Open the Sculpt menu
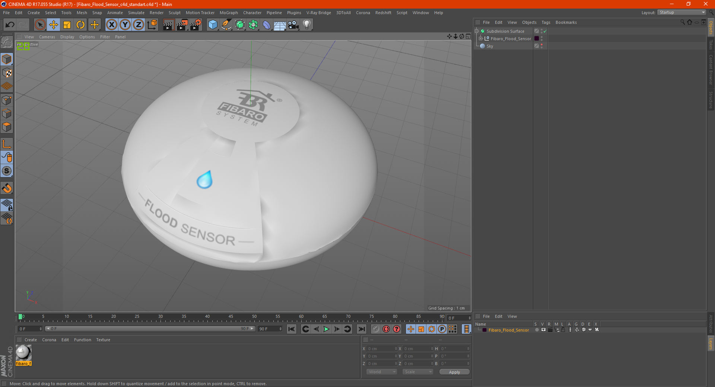Screen dimensions: 715x387 click(x=174, y=13)
